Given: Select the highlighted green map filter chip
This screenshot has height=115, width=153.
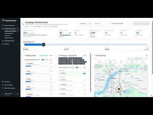Looking at the screenshot, I should point(138,58).
